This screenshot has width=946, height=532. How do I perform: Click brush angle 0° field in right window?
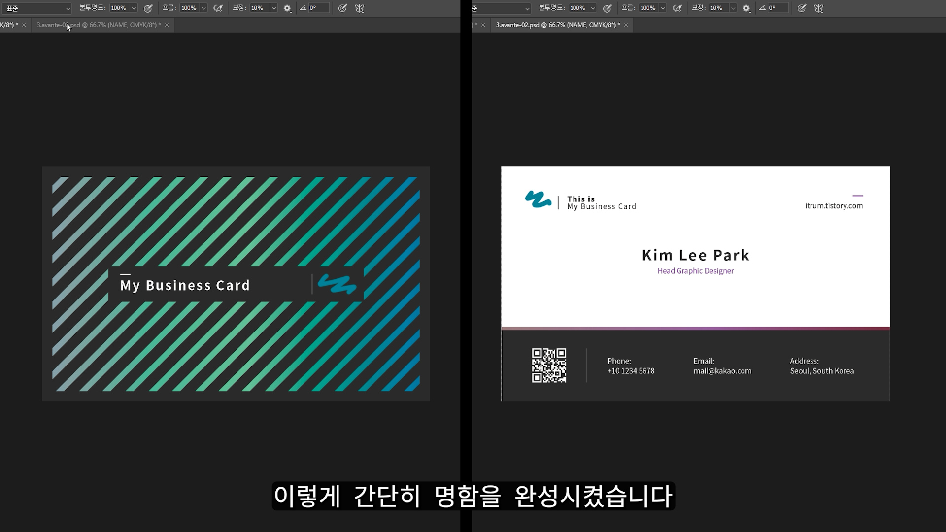click(777, 8)
